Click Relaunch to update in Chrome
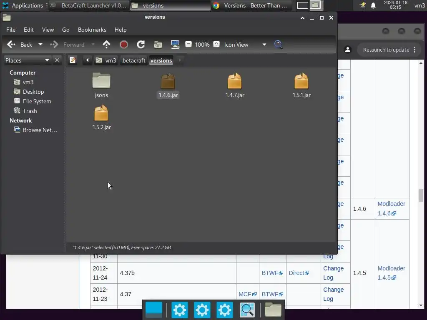 click(386, 50)
